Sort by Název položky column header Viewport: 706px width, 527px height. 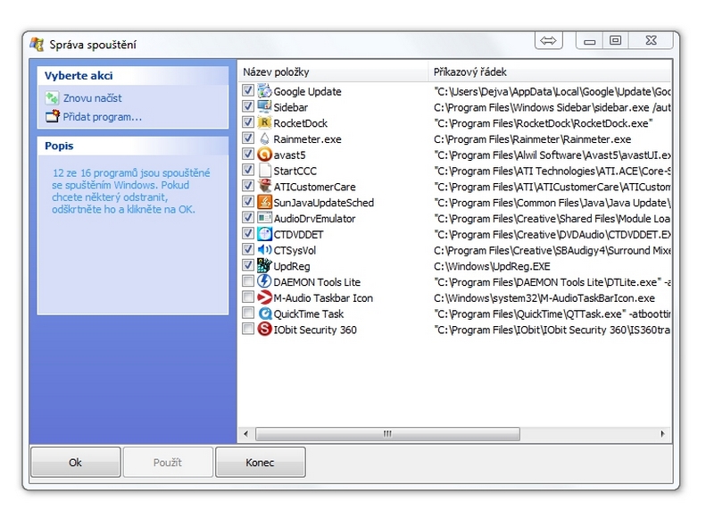point(333,71)
